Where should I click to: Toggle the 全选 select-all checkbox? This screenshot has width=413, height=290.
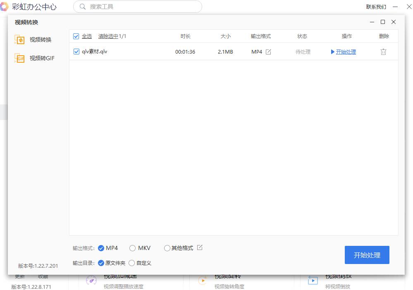point(76,36)
